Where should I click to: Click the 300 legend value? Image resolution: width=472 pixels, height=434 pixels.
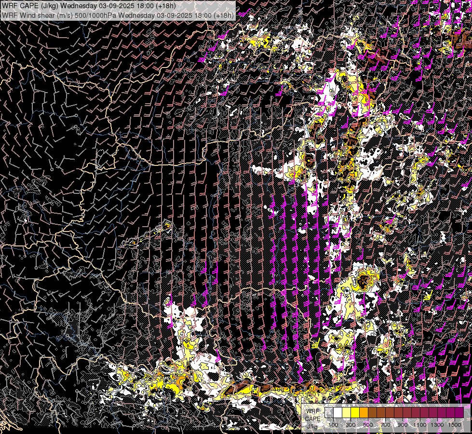click(351, 425)
